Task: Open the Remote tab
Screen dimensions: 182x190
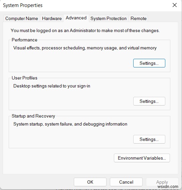Action: 138,19
